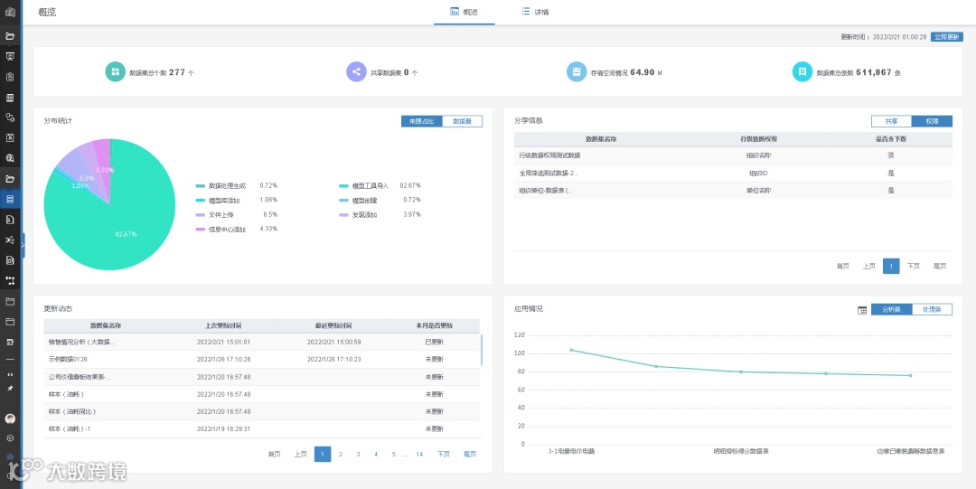
Task: Select the 共享 toggle in share panel
Action: pyautogui.click(x=891, y=121)
